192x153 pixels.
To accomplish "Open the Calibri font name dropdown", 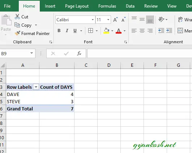I will [93, 19].
